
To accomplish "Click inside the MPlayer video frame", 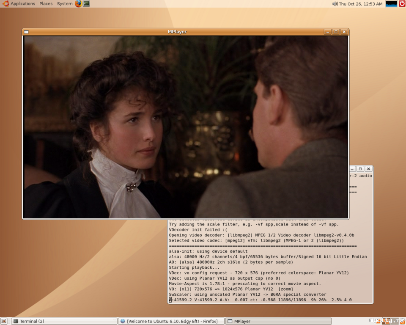I will (185, 127).
